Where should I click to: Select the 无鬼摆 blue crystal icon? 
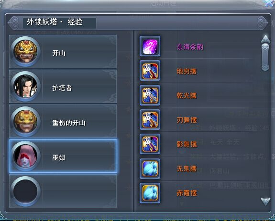(150, 168)
